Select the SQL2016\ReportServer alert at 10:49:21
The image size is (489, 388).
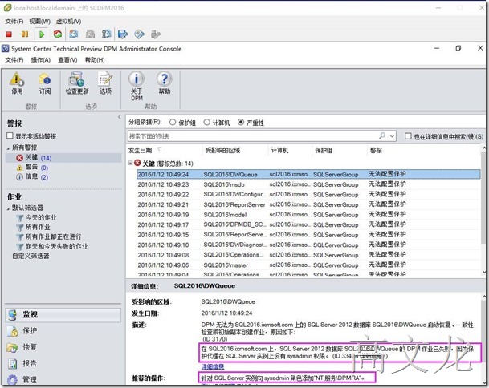coord(308,204)
